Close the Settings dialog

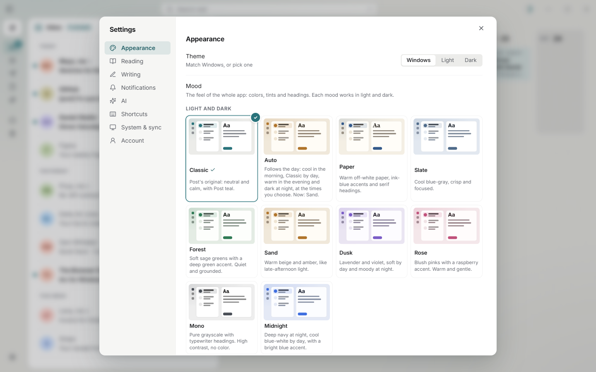pos(481,28)
